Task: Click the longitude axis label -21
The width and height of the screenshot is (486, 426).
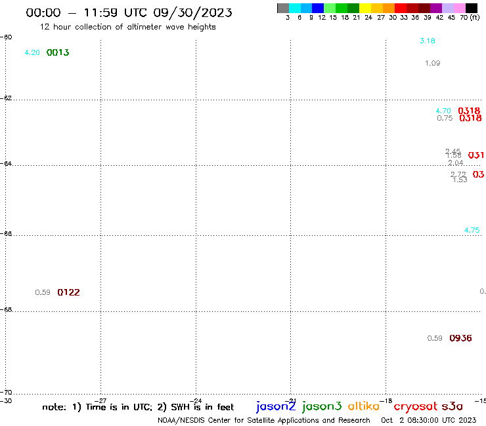Action: tap(290, 401)
